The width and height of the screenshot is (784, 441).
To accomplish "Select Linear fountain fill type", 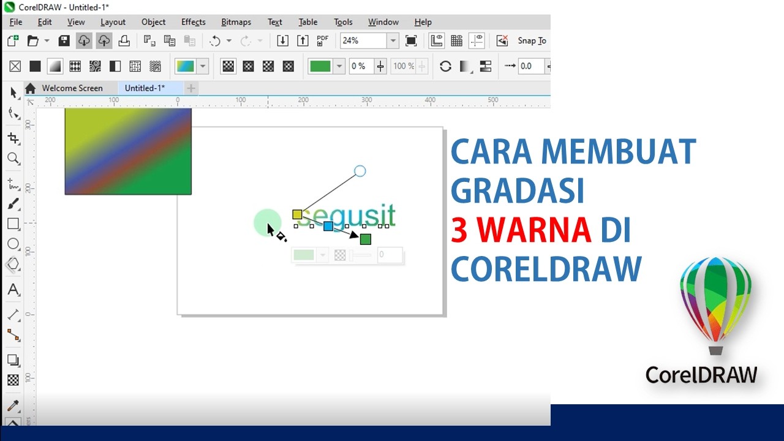I will [x=228, y=66].
